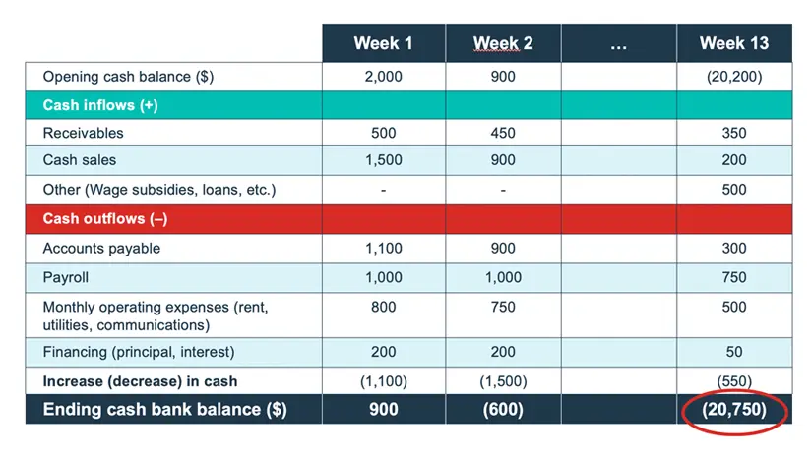Select the Week 1 Financing value 200
The height and width of the screenshot is (456, 812).
coord(383,352)
